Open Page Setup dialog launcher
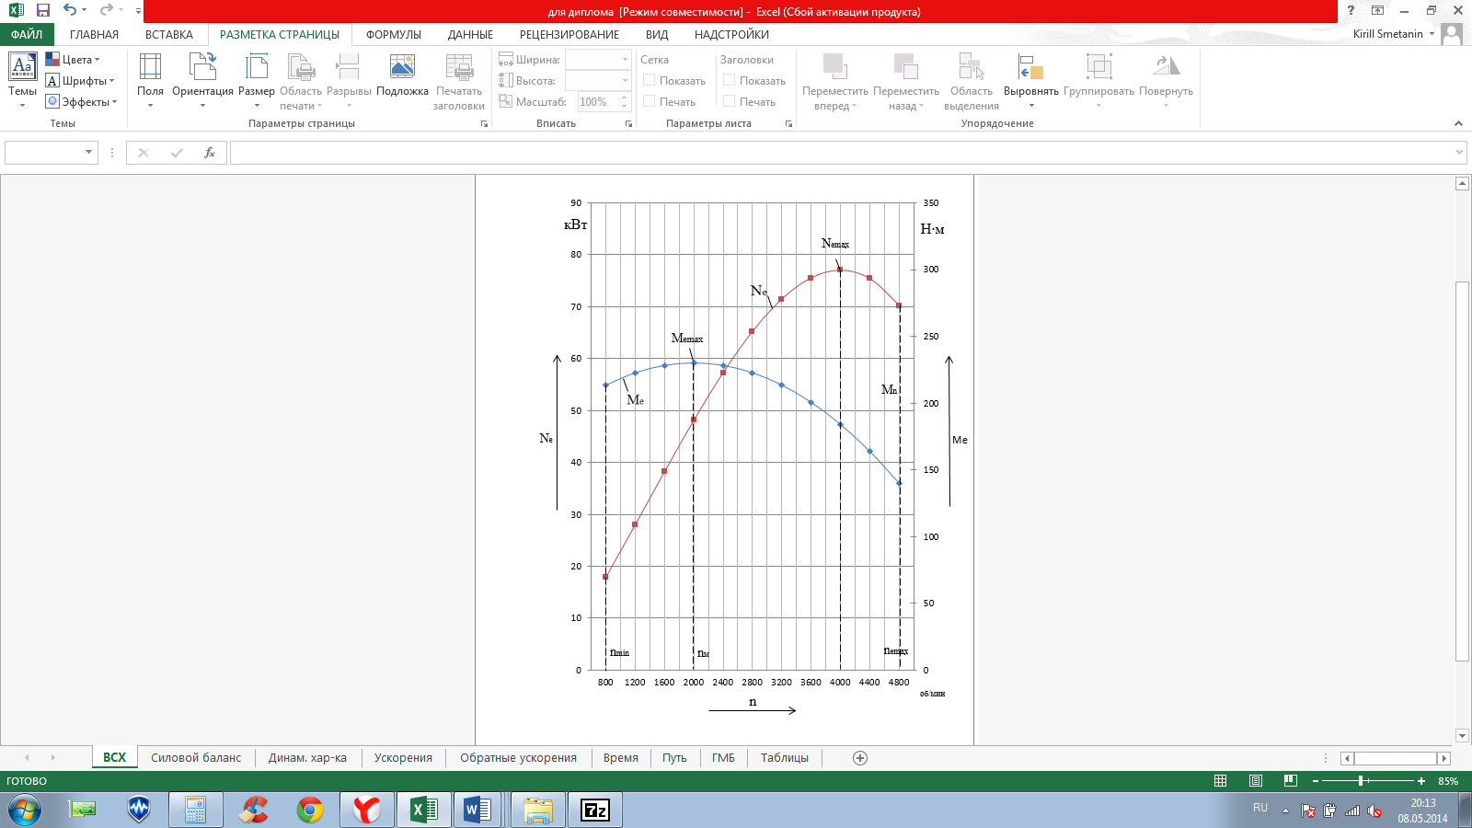The image size is (1472, 828). point(484,123)
